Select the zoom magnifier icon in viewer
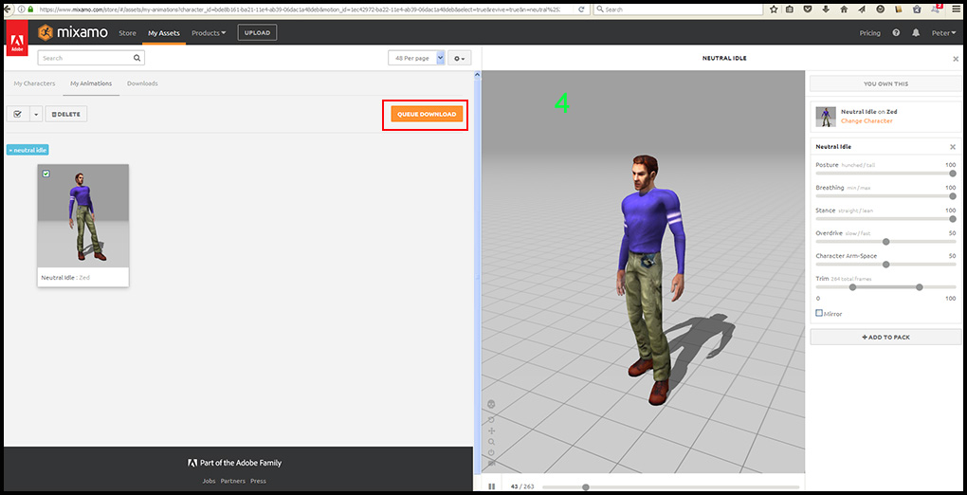The width and height of the screenshot is (967, 495). [491, 442]
